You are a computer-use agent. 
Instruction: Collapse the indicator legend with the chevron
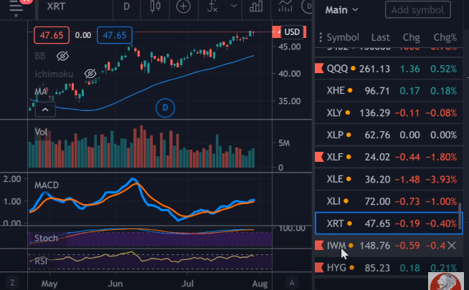(x=45, y=110)
